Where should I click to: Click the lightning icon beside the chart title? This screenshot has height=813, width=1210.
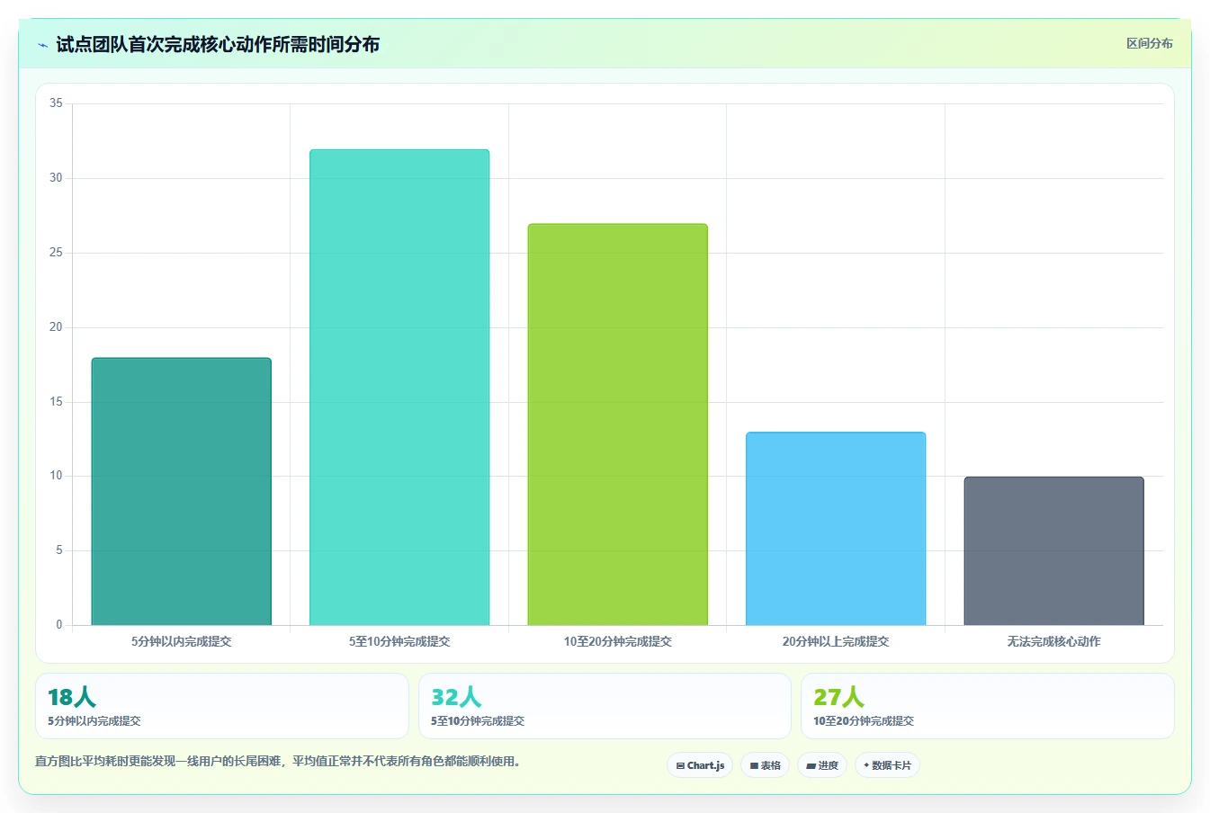pos(42,45)
